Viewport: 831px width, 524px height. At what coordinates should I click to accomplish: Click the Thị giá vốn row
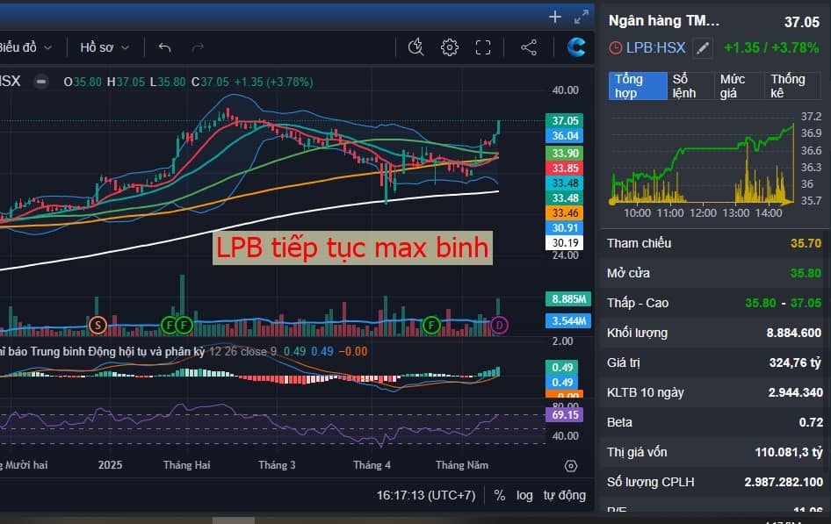[x=714, y=452]
